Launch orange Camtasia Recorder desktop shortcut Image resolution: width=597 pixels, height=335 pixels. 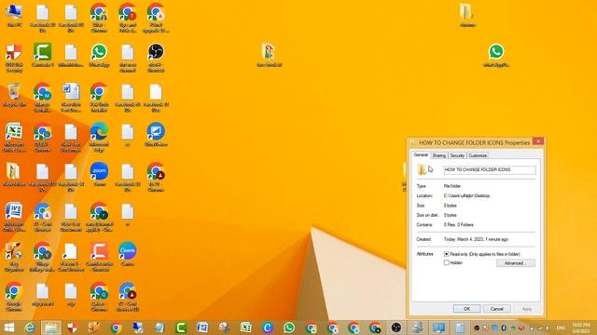[99, 257]
